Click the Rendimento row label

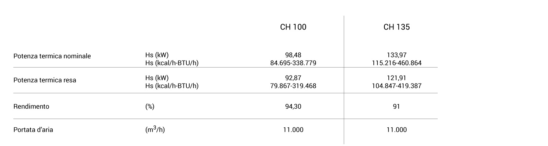(x=31, y=107)
